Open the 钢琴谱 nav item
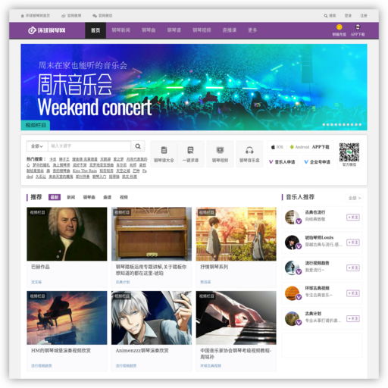Image resolution: width=388 pixels, height=388 pixels. pos(174,30)
